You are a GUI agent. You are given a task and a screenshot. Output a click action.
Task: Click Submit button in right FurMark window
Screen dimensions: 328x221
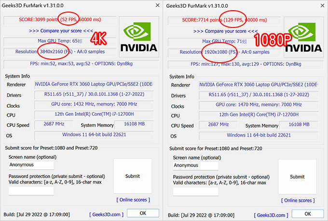point(297,177)
